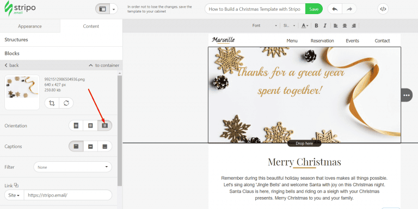Switch to the Appearance tab
This screenshot has height=209, width=418.
pos(30,26)
